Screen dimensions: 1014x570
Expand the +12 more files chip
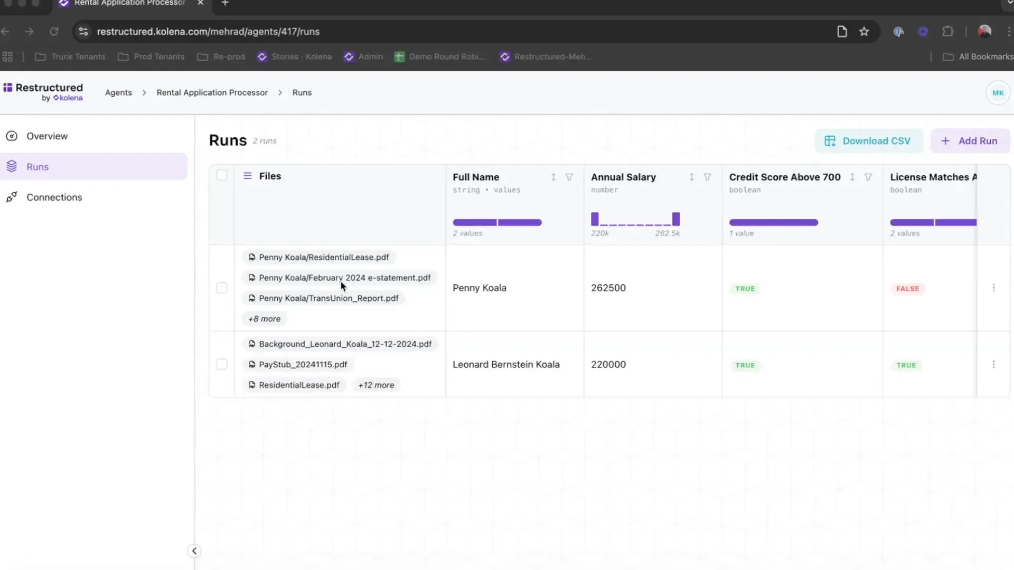(376, 385)
